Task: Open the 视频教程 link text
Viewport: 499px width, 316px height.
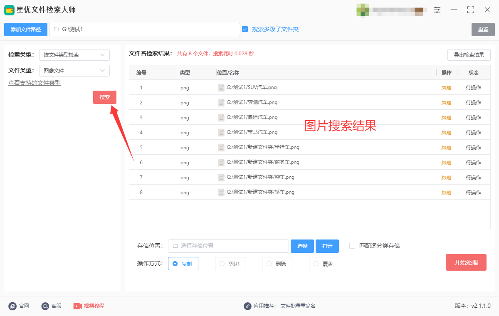Action: click(x=94, y=306)
